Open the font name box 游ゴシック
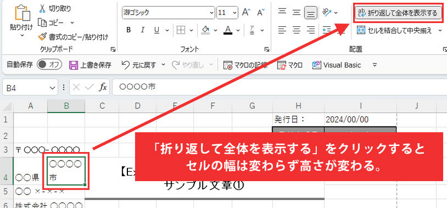The width and height of the screenshot is (447, 208). (169, 13)
